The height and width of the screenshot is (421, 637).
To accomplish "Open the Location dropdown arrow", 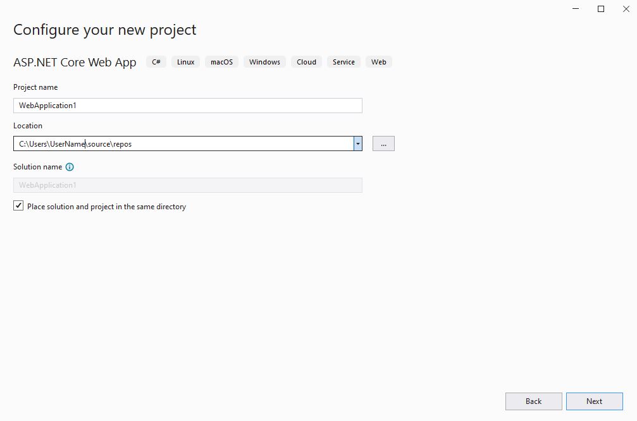I will click(x=357, y=143).
